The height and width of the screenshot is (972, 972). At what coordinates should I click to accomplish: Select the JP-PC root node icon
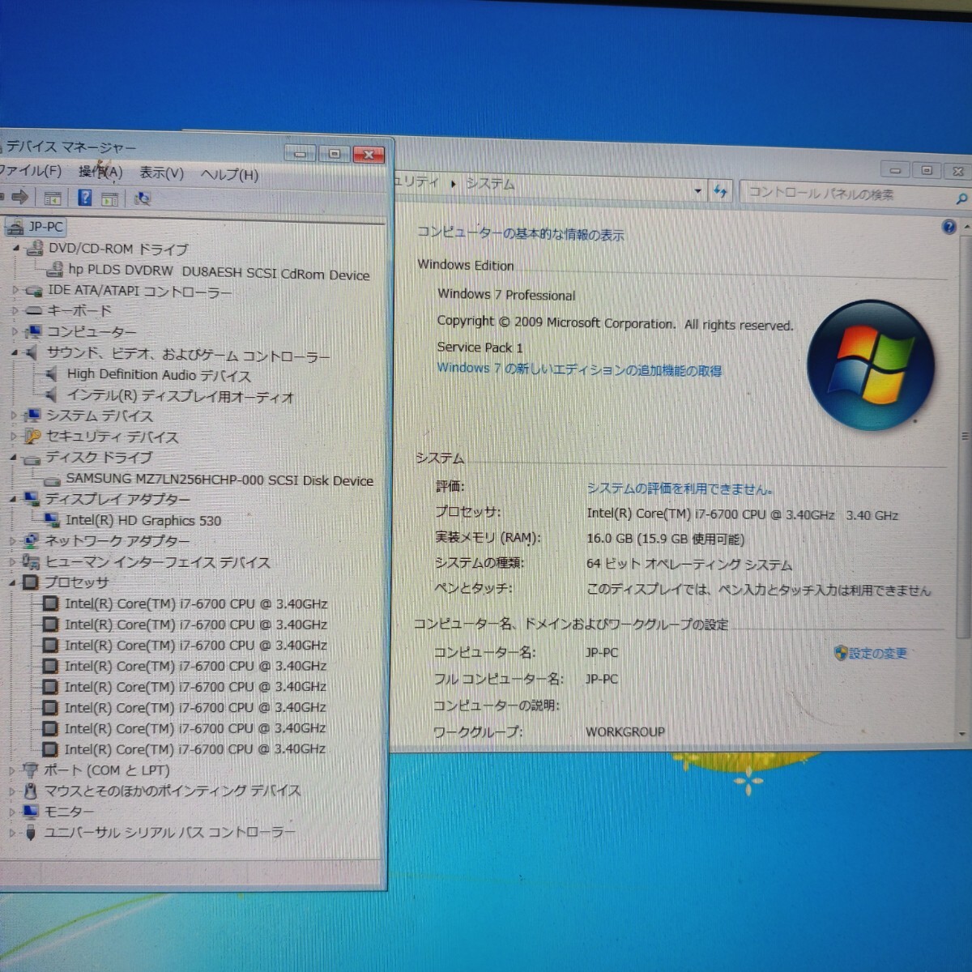coord(15,226)
